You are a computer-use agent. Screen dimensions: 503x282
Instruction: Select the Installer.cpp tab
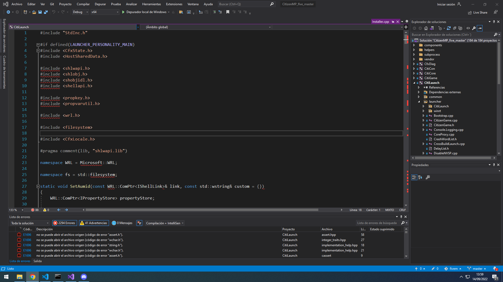click(x=381, y=22)
